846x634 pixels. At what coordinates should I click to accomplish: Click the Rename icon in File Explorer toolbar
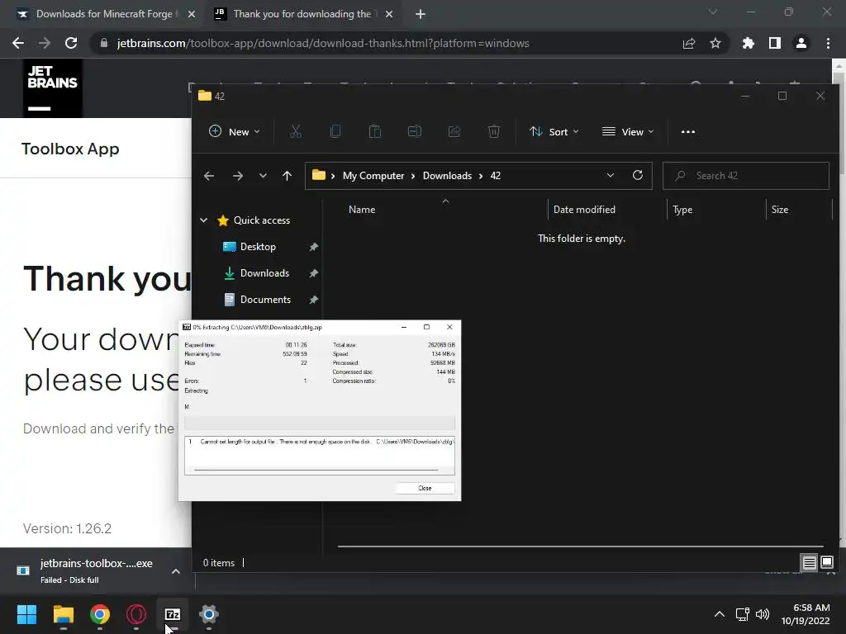tap(415, 131)
